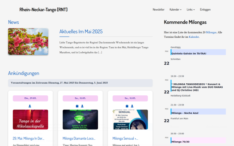Open the Milonga Sensual flyer image
Screen dimensions: 234x146
(130, 120)
